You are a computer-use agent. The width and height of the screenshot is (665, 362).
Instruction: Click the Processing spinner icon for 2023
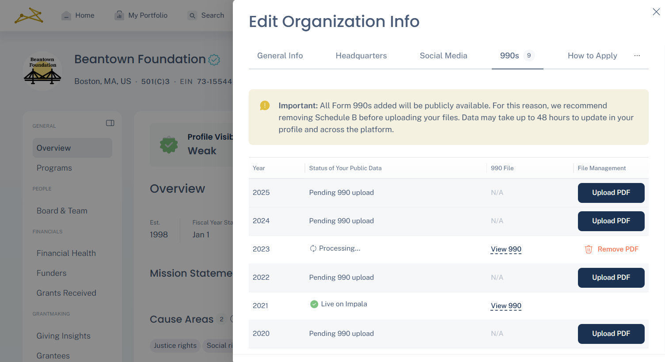coord(313,248)
